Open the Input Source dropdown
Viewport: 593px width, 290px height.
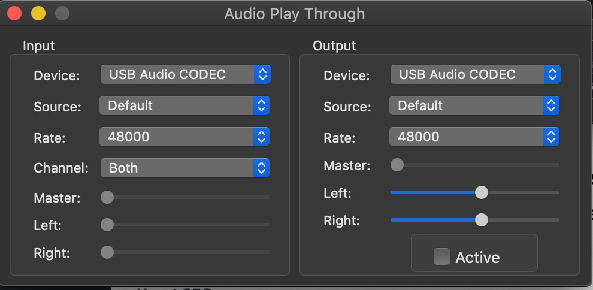[185, 106]
